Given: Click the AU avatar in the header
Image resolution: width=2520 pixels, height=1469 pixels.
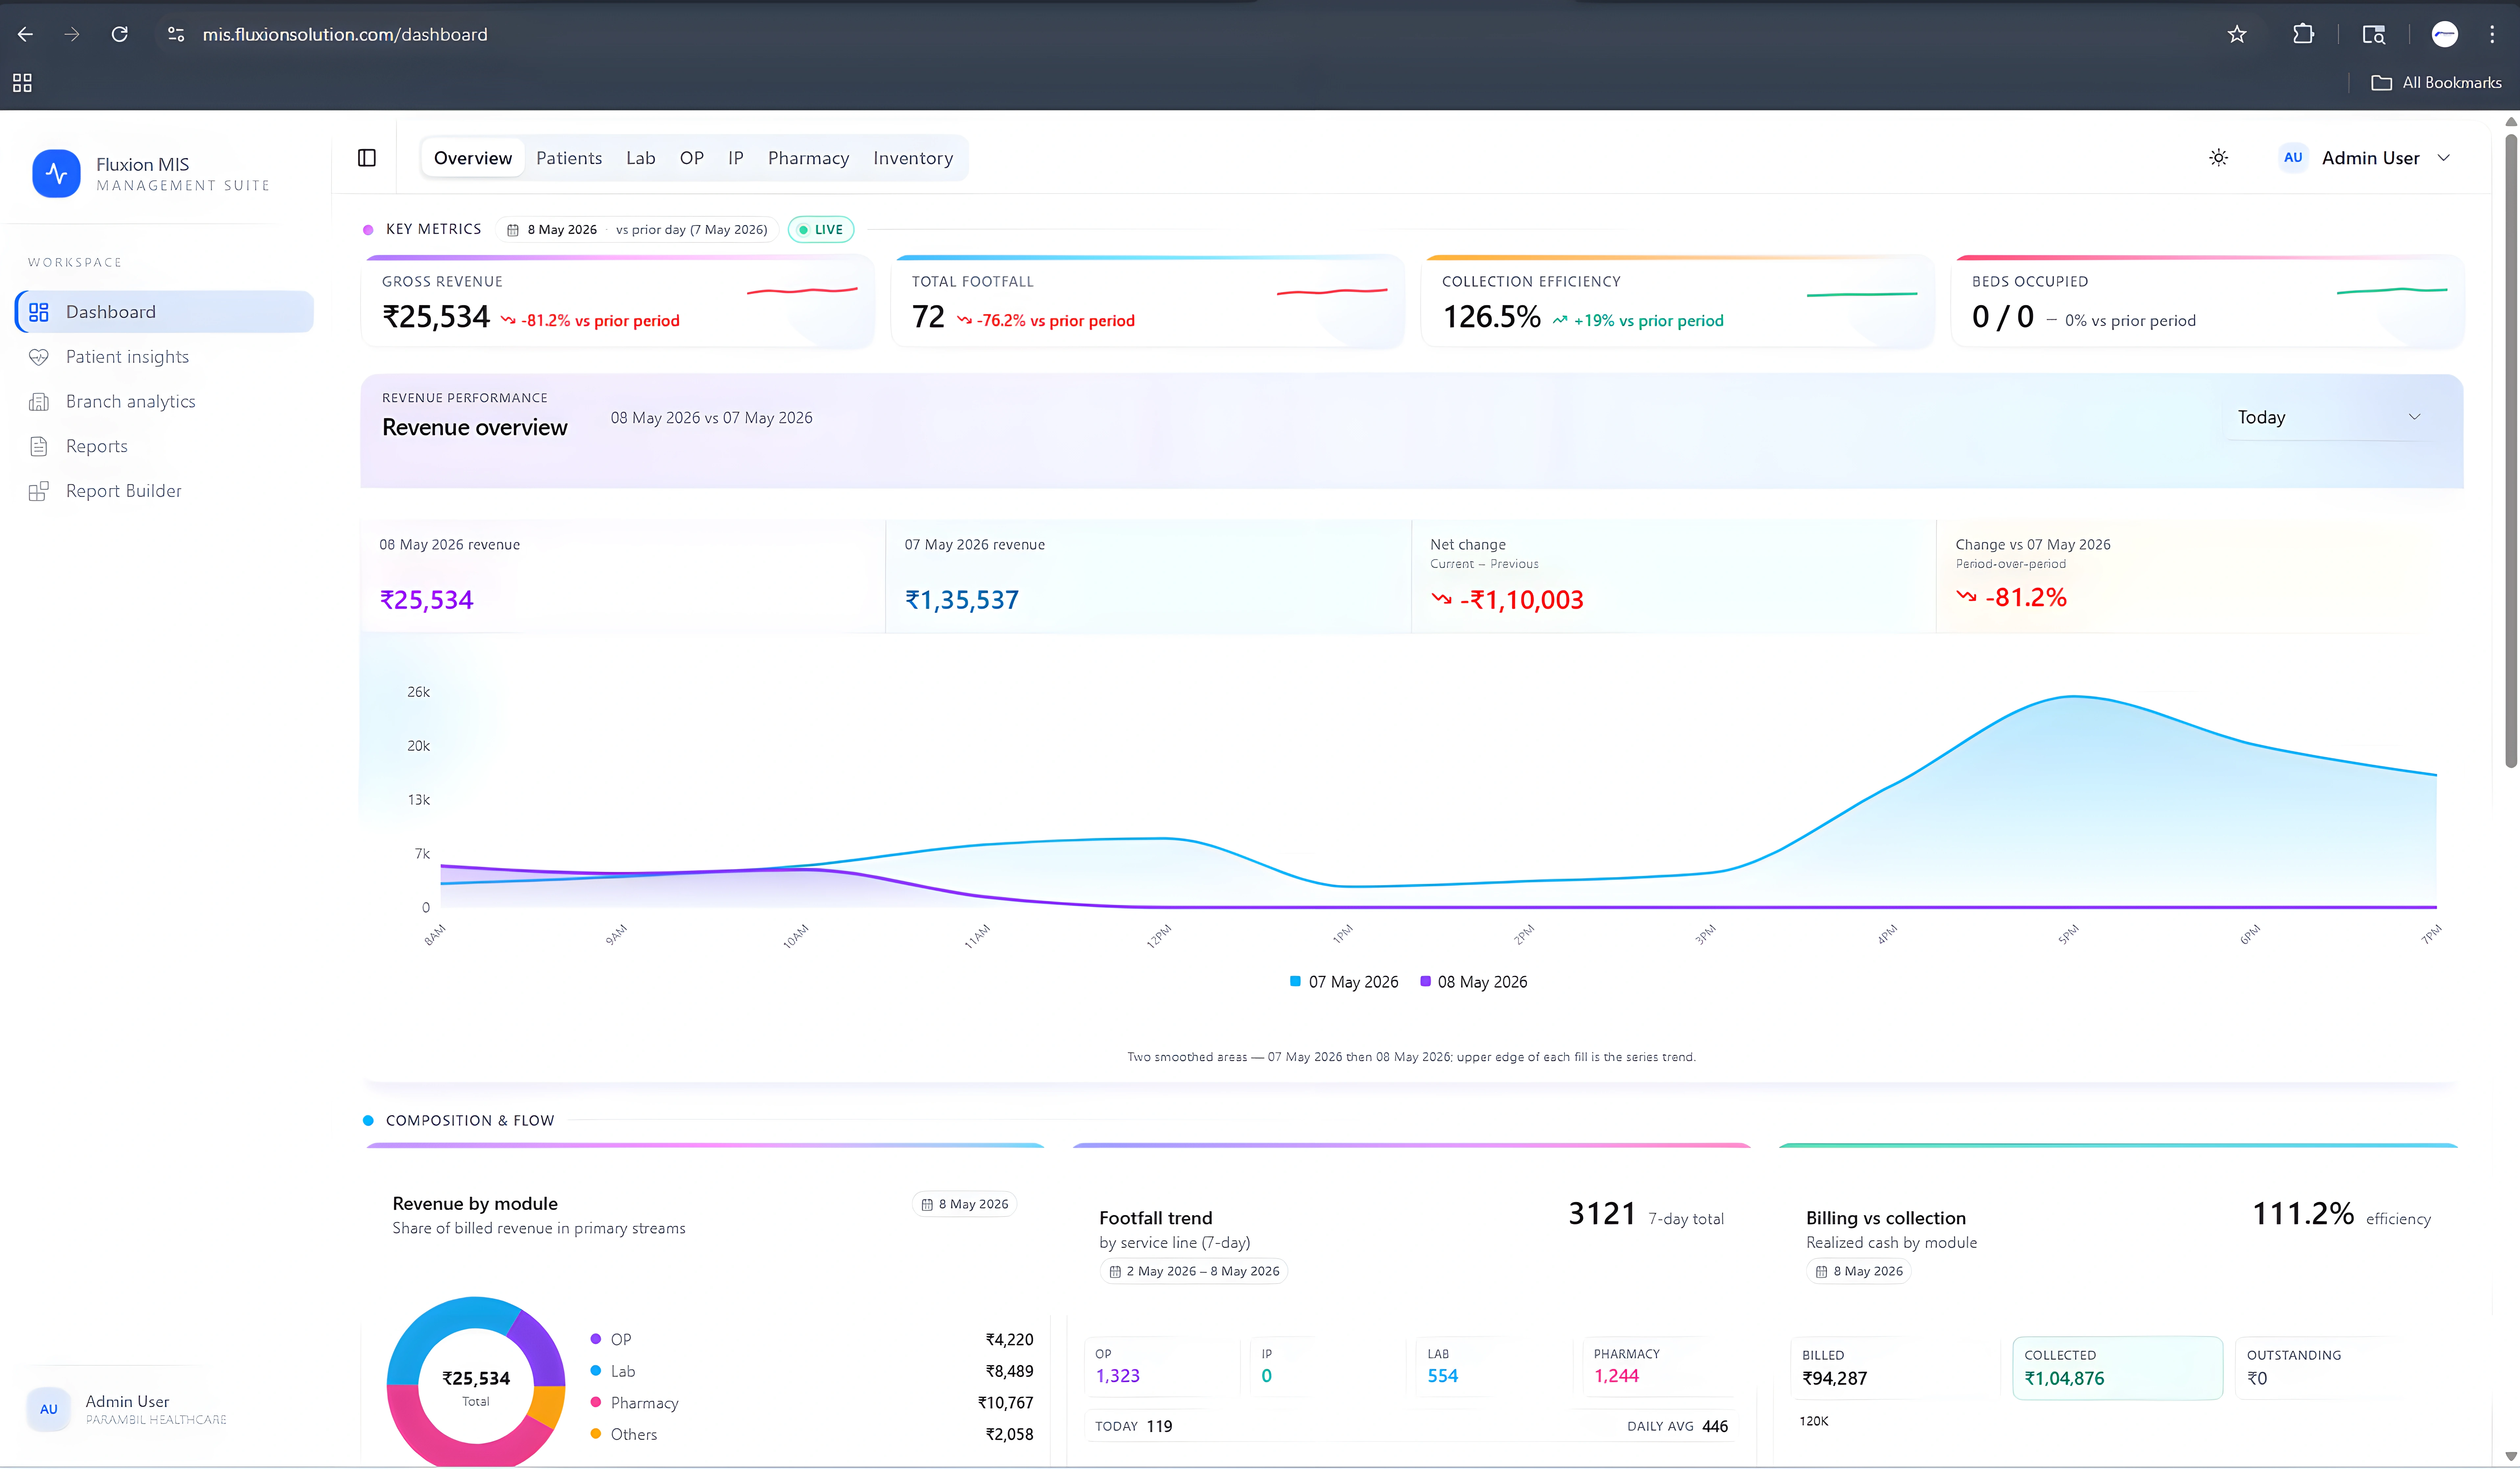Looking at the screenshot, I should coord(2293,158).
